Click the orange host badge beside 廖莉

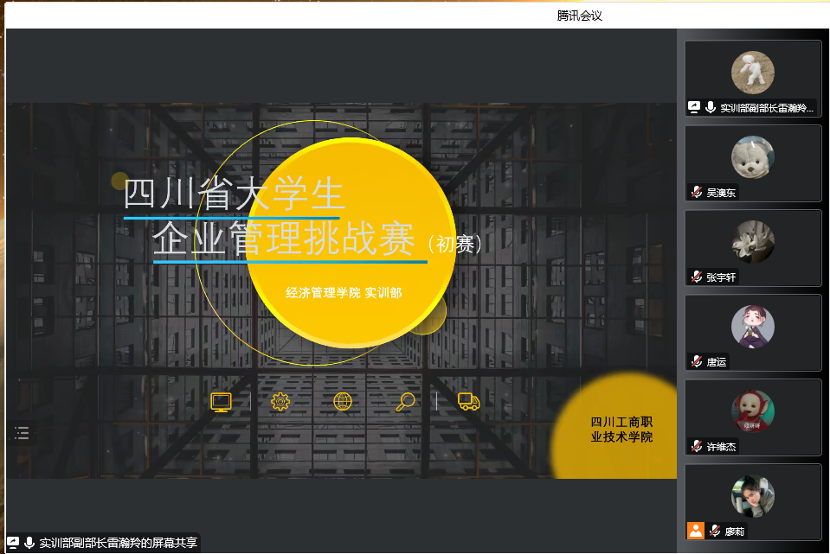696,531
